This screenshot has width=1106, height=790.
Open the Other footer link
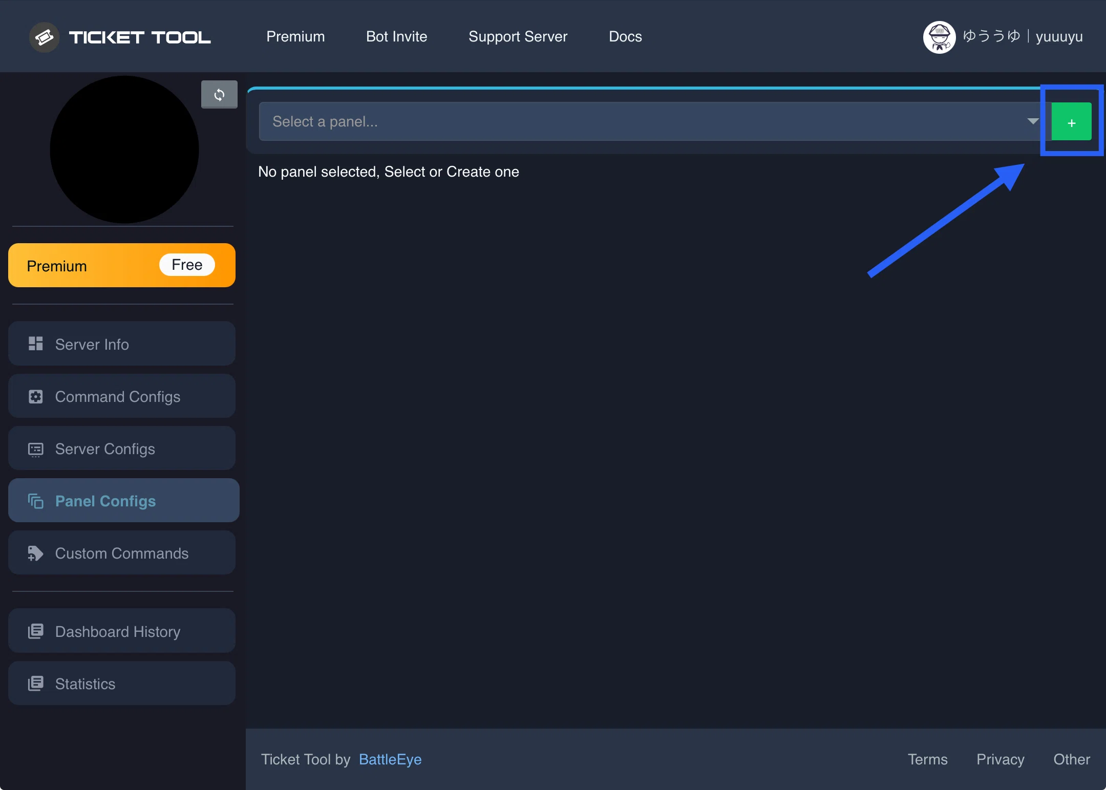[1072, 759]
